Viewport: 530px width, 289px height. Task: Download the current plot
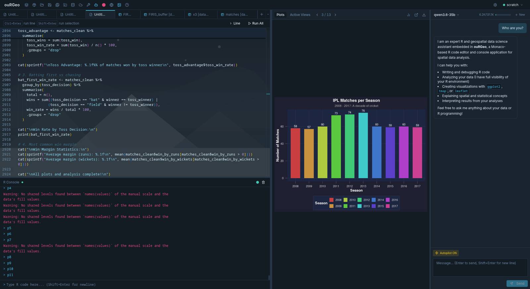point(424,15)
